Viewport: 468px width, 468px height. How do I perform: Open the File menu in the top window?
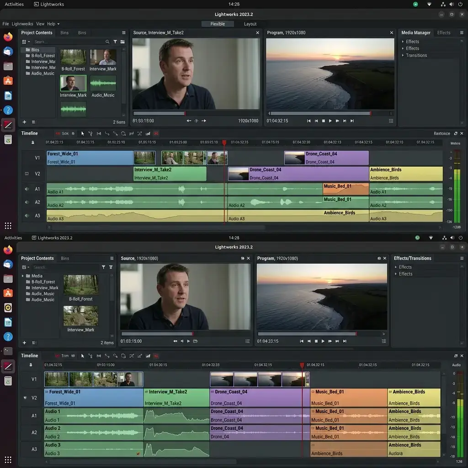coord(5,24)
